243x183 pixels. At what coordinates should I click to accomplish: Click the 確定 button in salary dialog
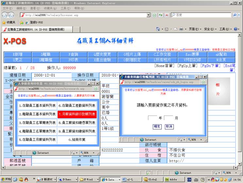pos(157,127)
